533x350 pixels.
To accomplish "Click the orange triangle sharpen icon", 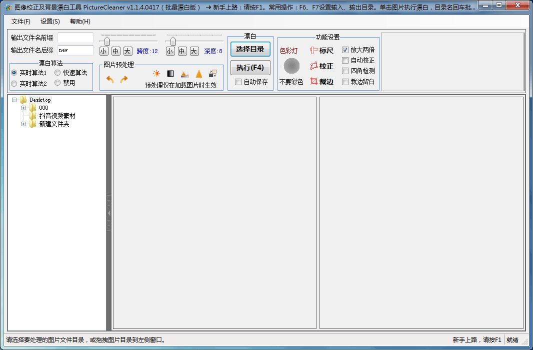I will 199,74.
